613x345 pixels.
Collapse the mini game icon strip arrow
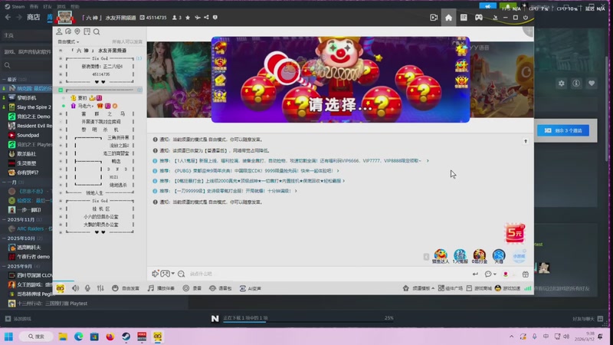click(426, 257)
